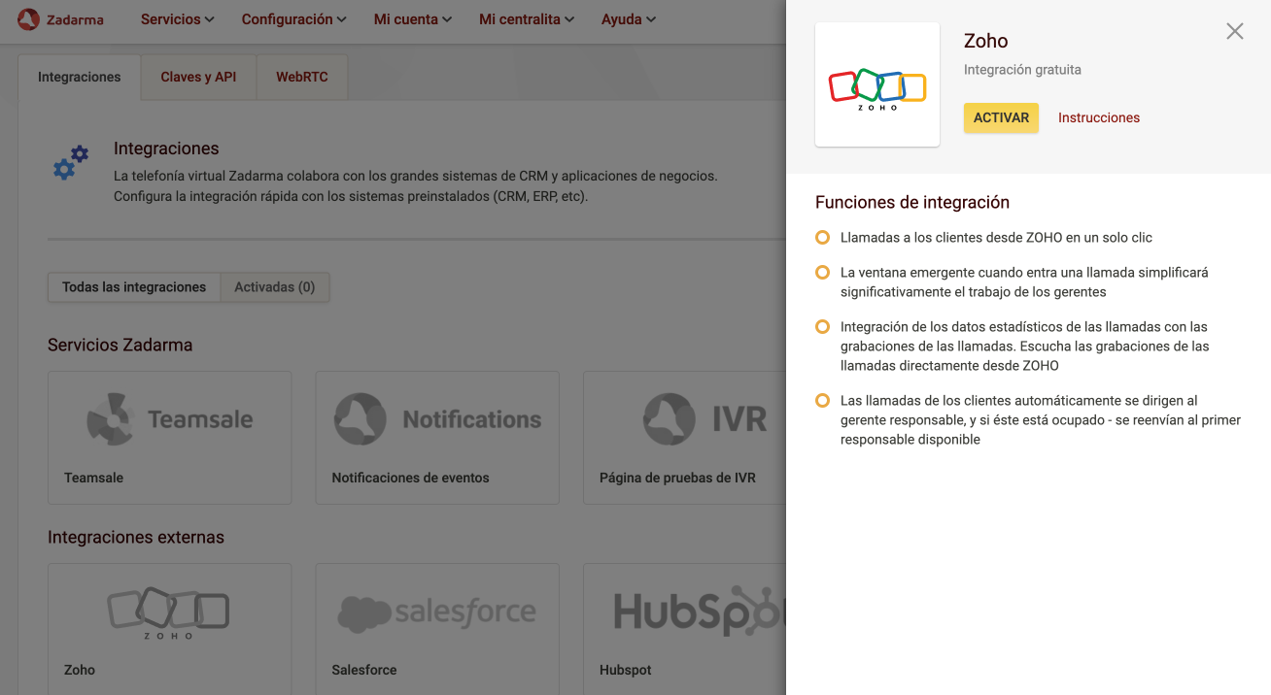Click the HubSpot logo image
The height and width of the screenshot is (695, 1271).
point(700,612)
